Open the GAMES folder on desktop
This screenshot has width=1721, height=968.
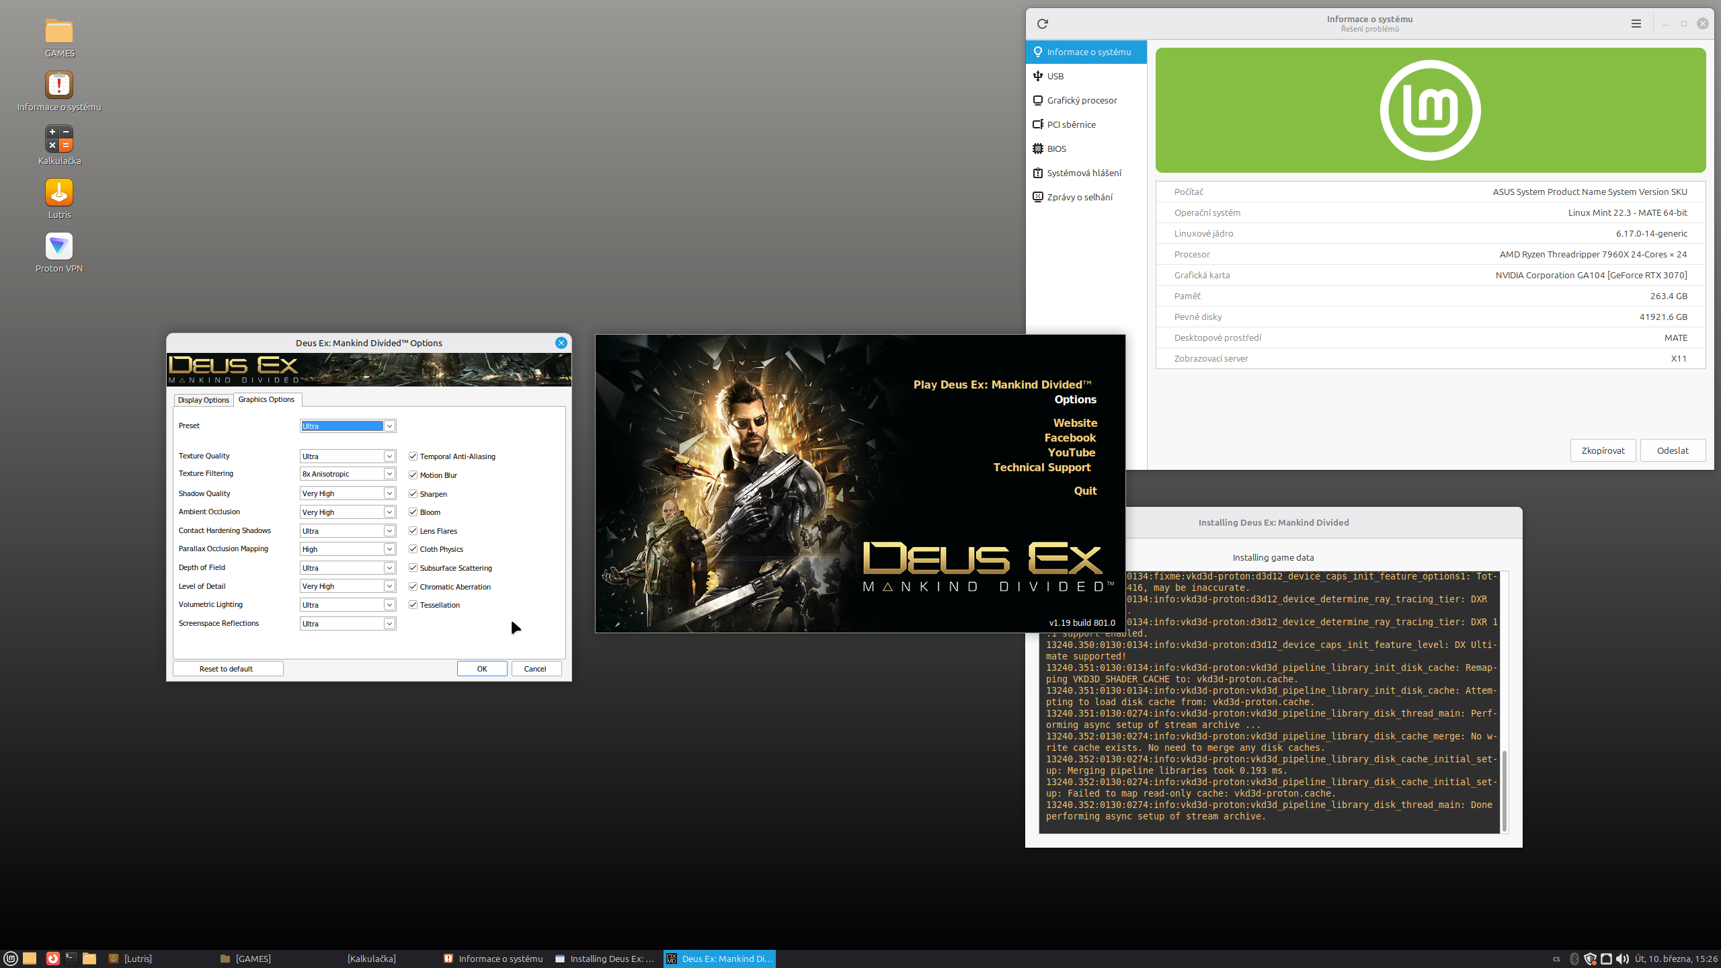click(59, 32)
